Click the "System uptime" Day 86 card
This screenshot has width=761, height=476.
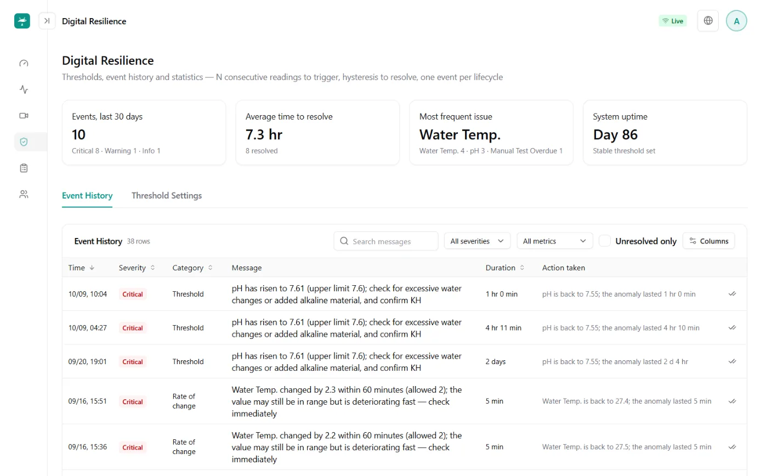click(665, 132)
